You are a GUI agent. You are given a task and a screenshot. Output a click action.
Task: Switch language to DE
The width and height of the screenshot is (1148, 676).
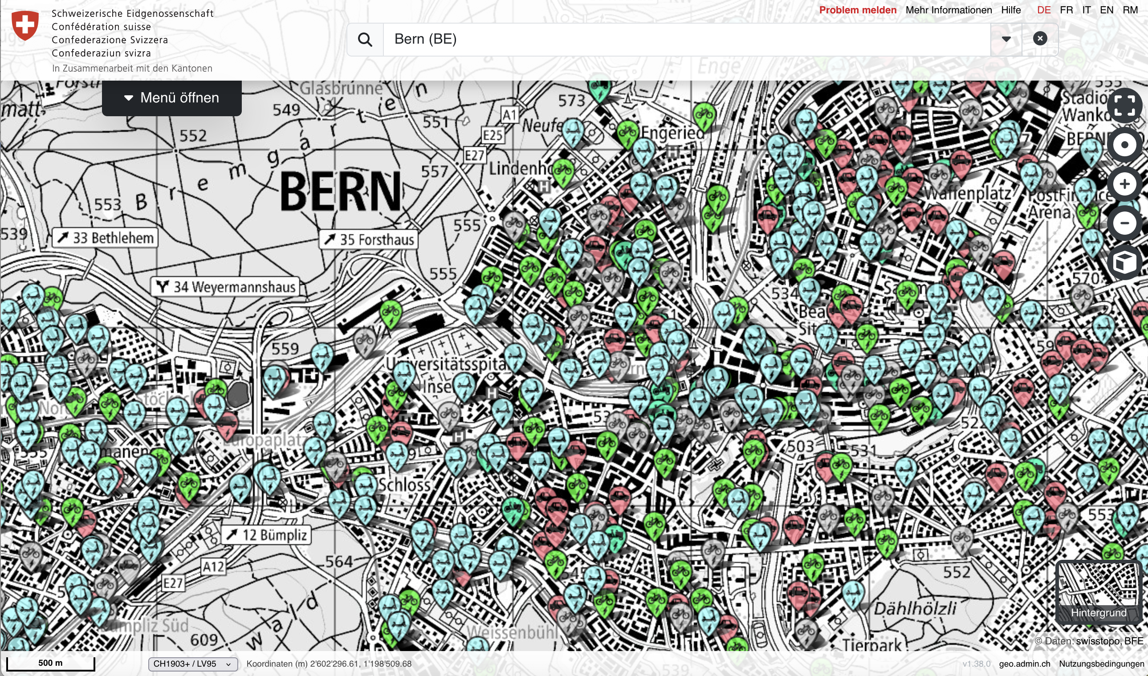(1044, 10)
